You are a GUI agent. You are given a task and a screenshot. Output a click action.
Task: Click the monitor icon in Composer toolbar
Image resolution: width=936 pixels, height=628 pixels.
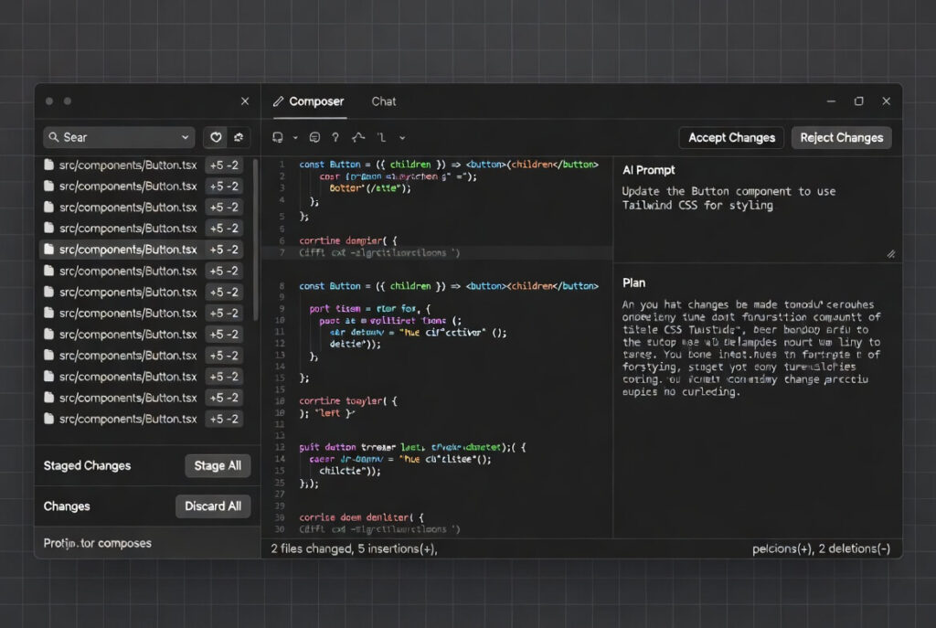pyautogui.click(x=278, y=137)
